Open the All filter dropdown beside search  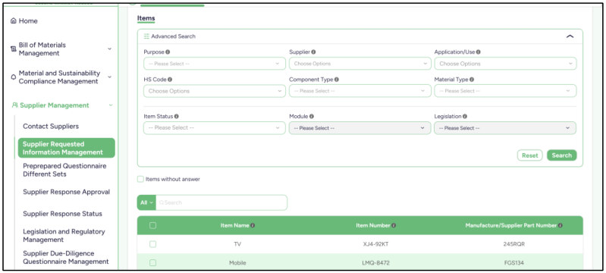coord(146,202)
